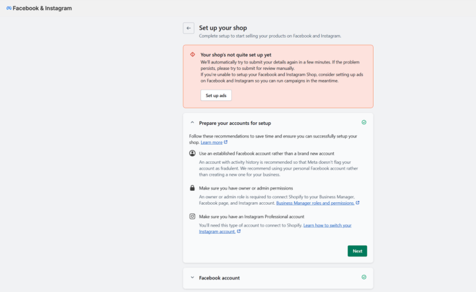The image size is (476, 292).
Task: Open Learn how to switch Instagram account link
Action: [327, 225]
